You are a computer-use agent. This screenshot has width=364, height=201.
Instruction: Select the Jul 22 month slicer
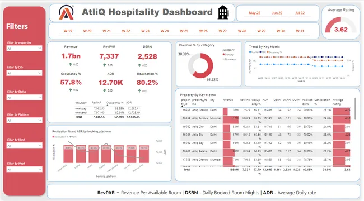tap(300, 13)
